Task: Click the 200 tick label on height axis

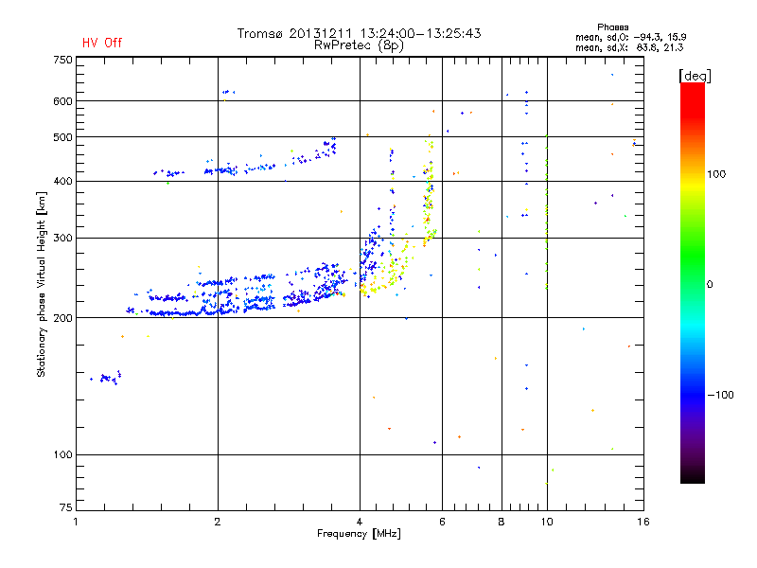Action: pyautogui.click(x=62, y=318)
